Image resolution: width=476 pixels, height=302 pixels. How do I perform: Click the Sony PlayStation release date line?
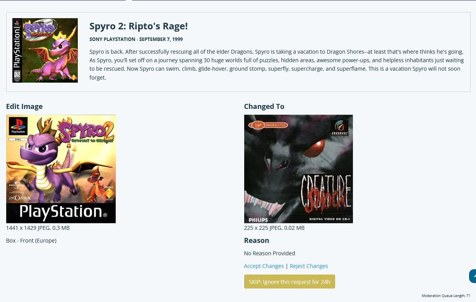pos(136,39)
